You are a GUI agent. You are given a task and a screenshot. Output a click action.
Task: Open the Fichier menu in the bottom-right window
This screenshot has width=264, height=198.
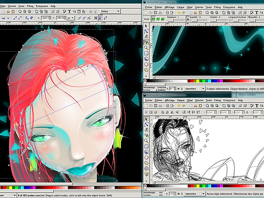click(148, 100)
